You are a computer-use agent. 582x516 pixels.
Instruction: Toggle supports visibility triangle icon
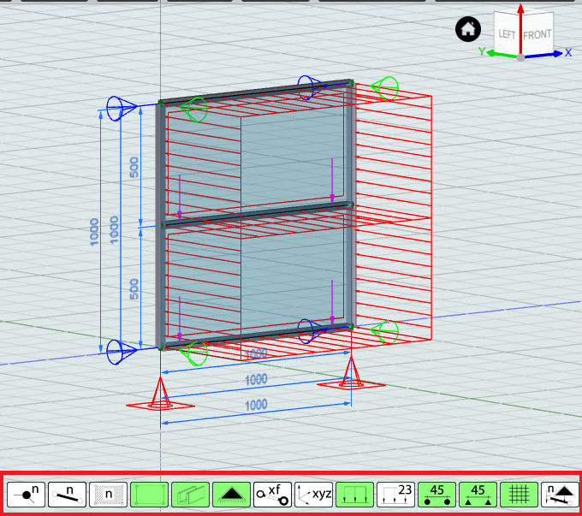coord(232,495)
